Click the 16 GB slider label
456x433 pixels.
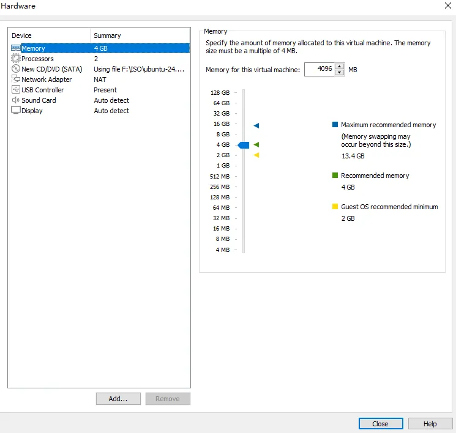(x=222, y=124)
